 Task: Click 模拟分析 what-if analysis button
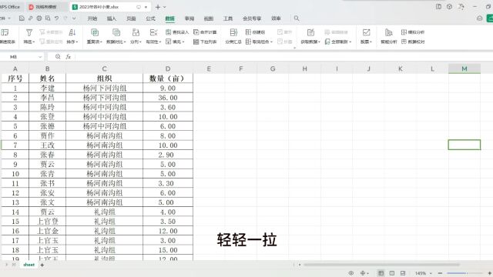click(413, 32)
